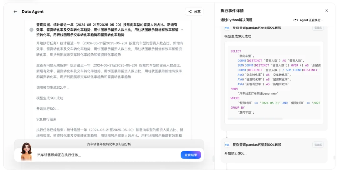Click 开始执行SQL text in lower right card
338x172 pixels.
tap(236, 154)
